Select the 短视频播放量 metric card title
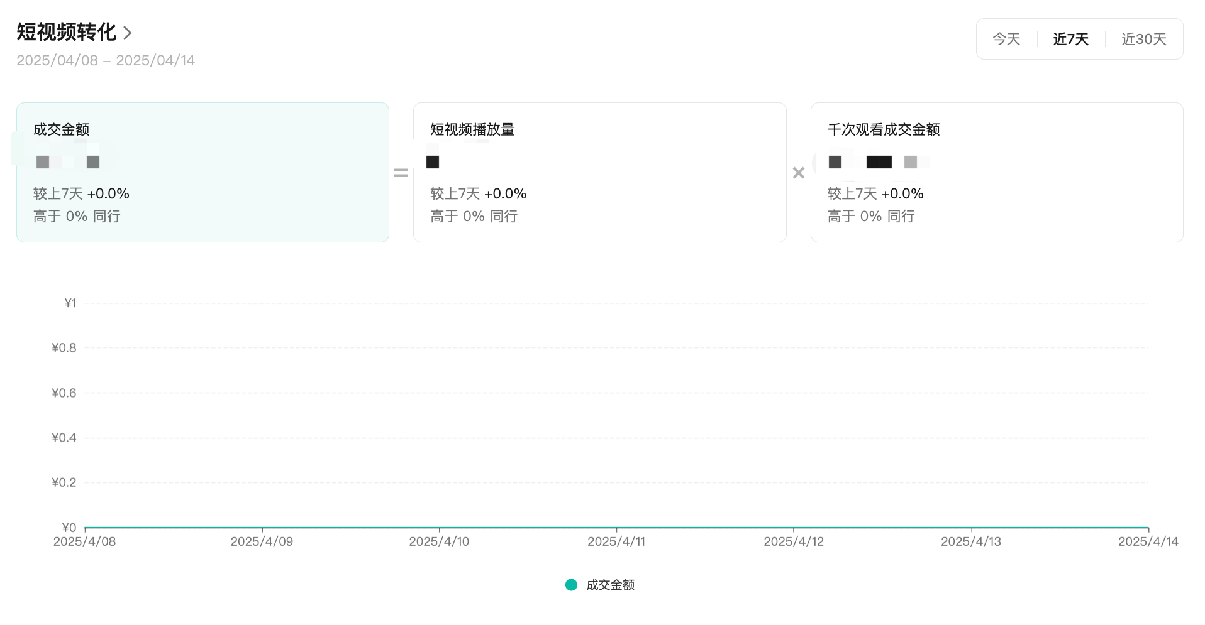The height and width of the screenshot is (625, 1205). (x=472, y=129)
